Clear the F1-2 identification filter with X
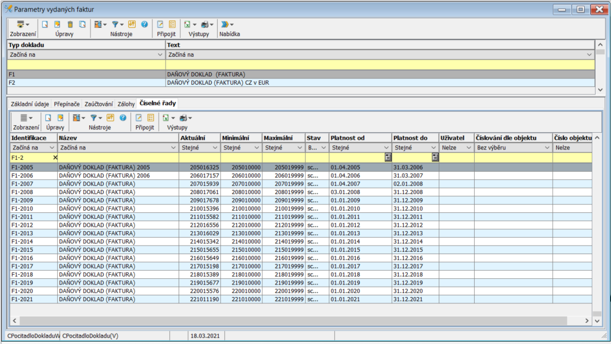611x344 pixels. (x=55, y=157)
